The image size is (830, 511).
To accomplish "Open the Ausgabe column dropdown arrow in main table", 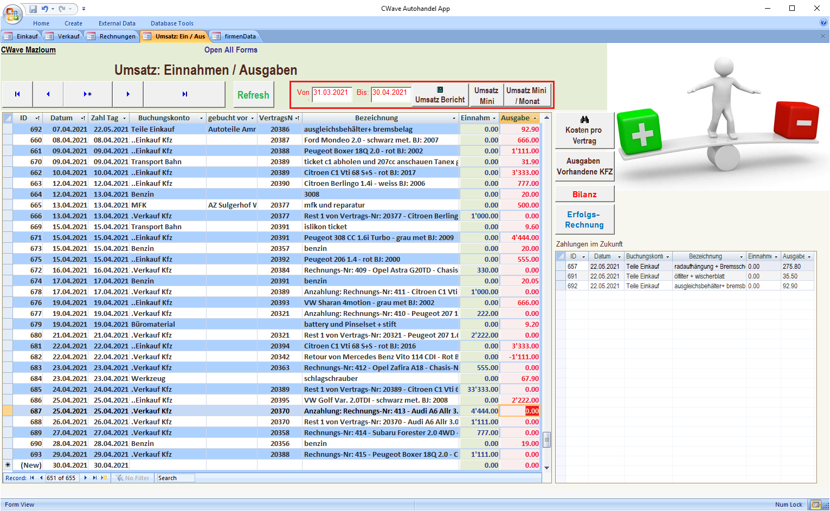I will coord(535,118).
